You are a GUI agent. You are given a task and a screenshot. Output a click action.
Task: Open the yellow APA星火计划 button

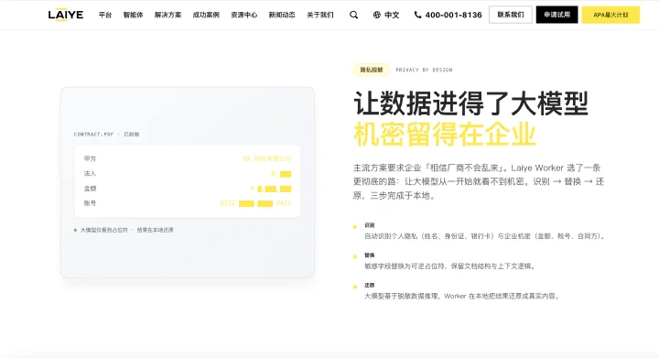pyautogui.click(x=610, y=15)
